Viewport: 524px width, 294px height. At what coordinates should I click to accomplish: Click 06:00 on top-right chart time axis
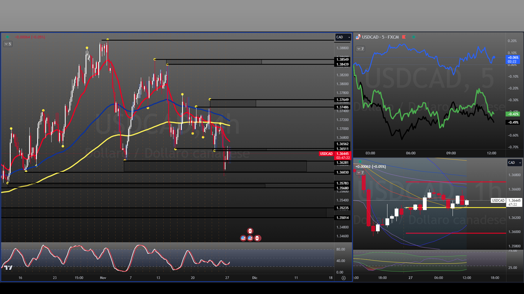click(411, 153)
